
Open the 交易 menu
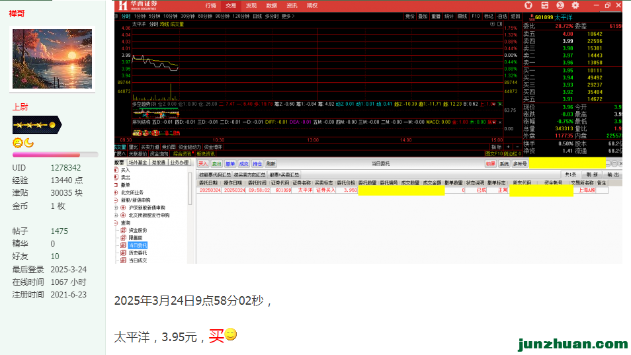click(x=231, y=6)
